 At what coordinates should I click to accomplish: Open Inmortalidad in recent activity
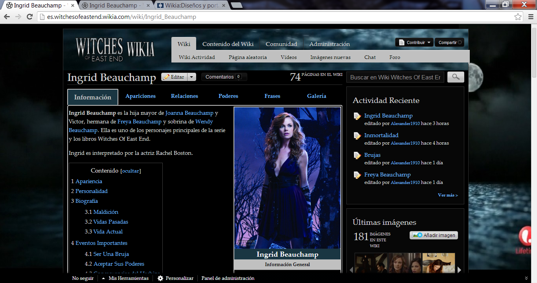381,135
